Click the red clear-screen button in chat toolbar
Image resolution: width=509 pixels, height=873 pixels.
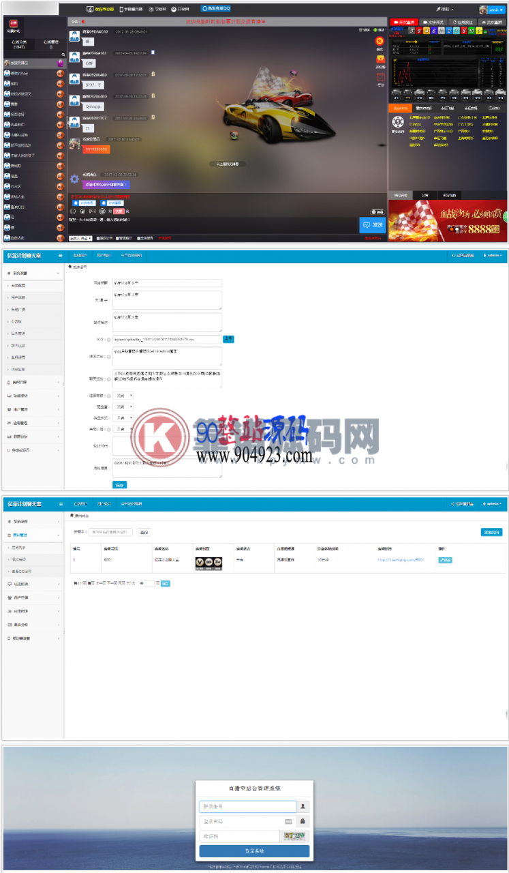pyautogui.click(x=118, y=211)
